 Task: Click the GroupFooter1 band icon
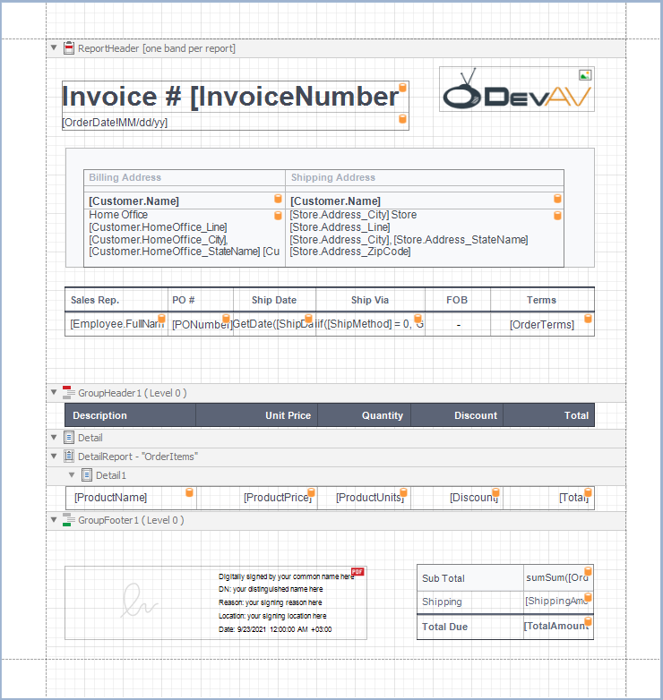click(69, 520)
